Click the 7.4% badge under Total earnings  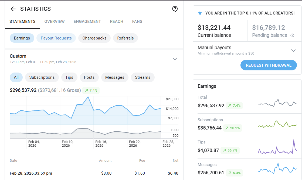coord(235,105)
